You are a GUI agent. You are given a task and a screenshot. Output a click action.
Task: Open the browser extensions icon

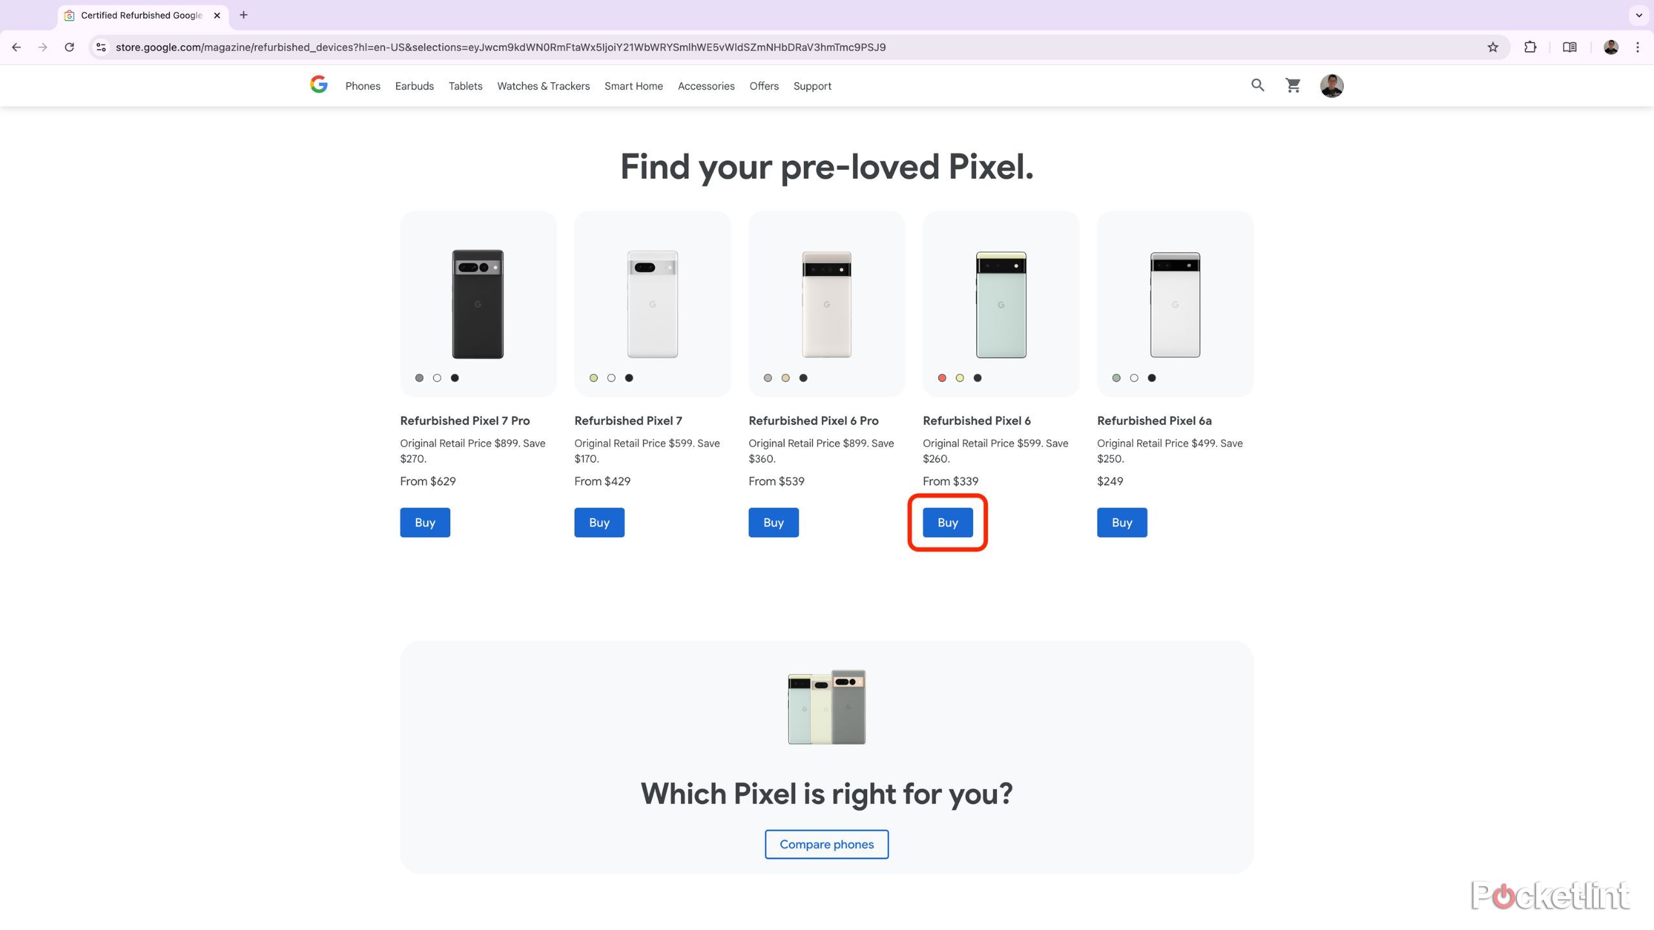pyautogui.click(x=1531, y=46)
